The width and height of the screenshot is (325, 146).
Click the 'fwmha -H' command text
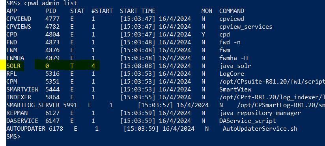pyautogui.click(x=233, y=58)
